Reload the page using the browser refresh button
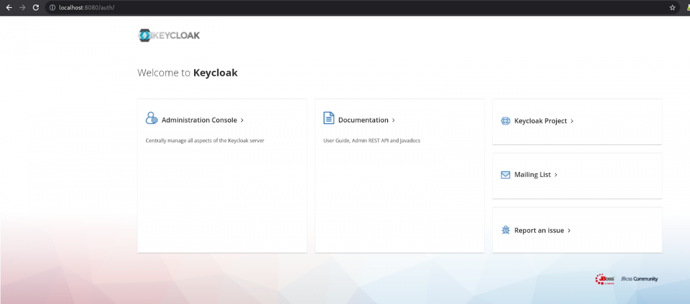Viewport: 690px width, 304px height. point(35,8)
